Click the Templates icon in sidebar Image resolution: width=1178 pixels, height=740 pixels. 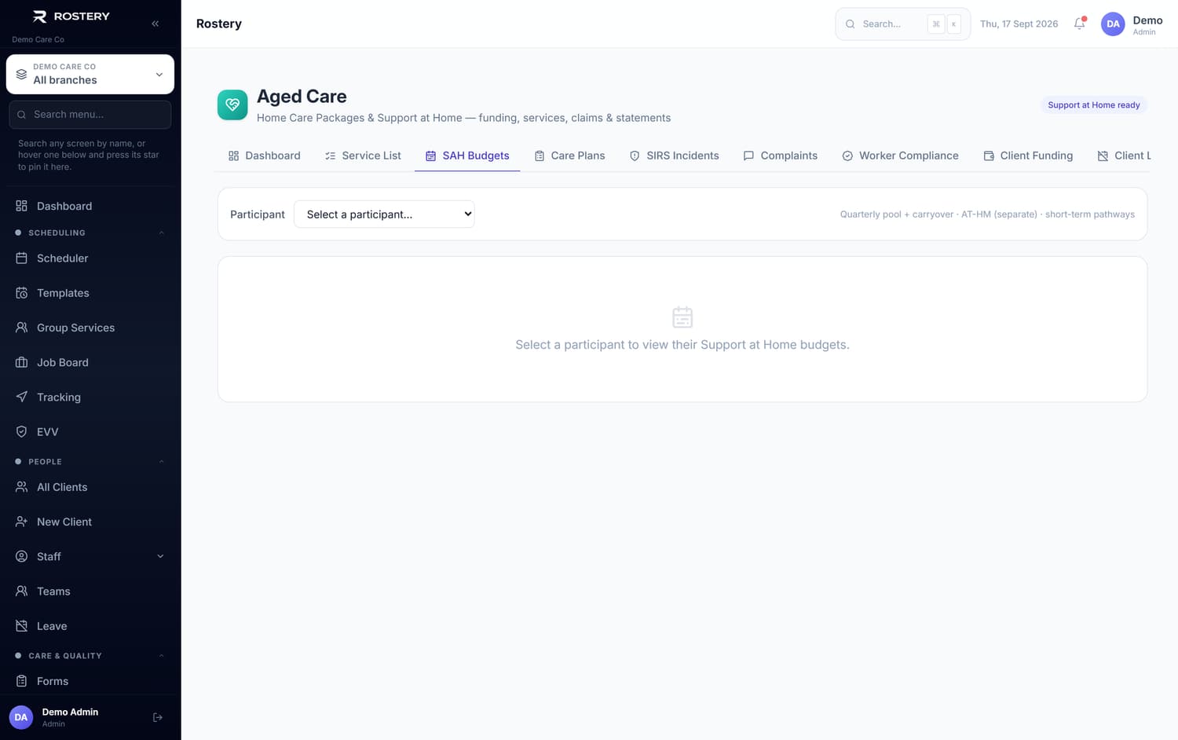(x=22, y=293)
